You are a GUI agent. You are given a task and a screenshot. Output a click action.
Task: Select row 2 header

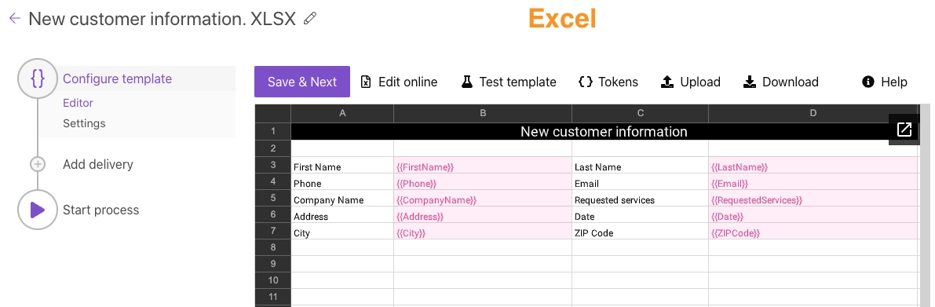273,148
